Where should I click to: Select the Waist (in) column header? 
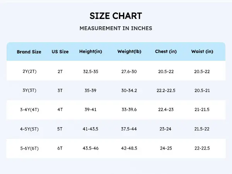[202, 52]
